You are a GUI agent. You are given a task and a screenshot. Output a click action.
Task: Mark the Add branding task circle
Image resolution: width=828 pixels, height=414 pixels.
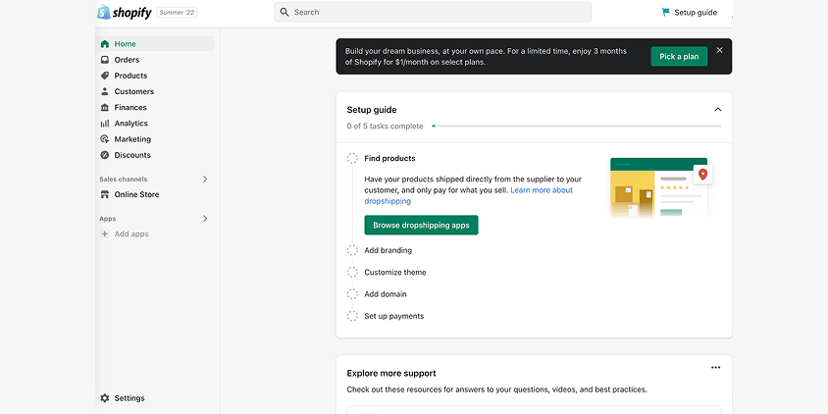(352, 250)
